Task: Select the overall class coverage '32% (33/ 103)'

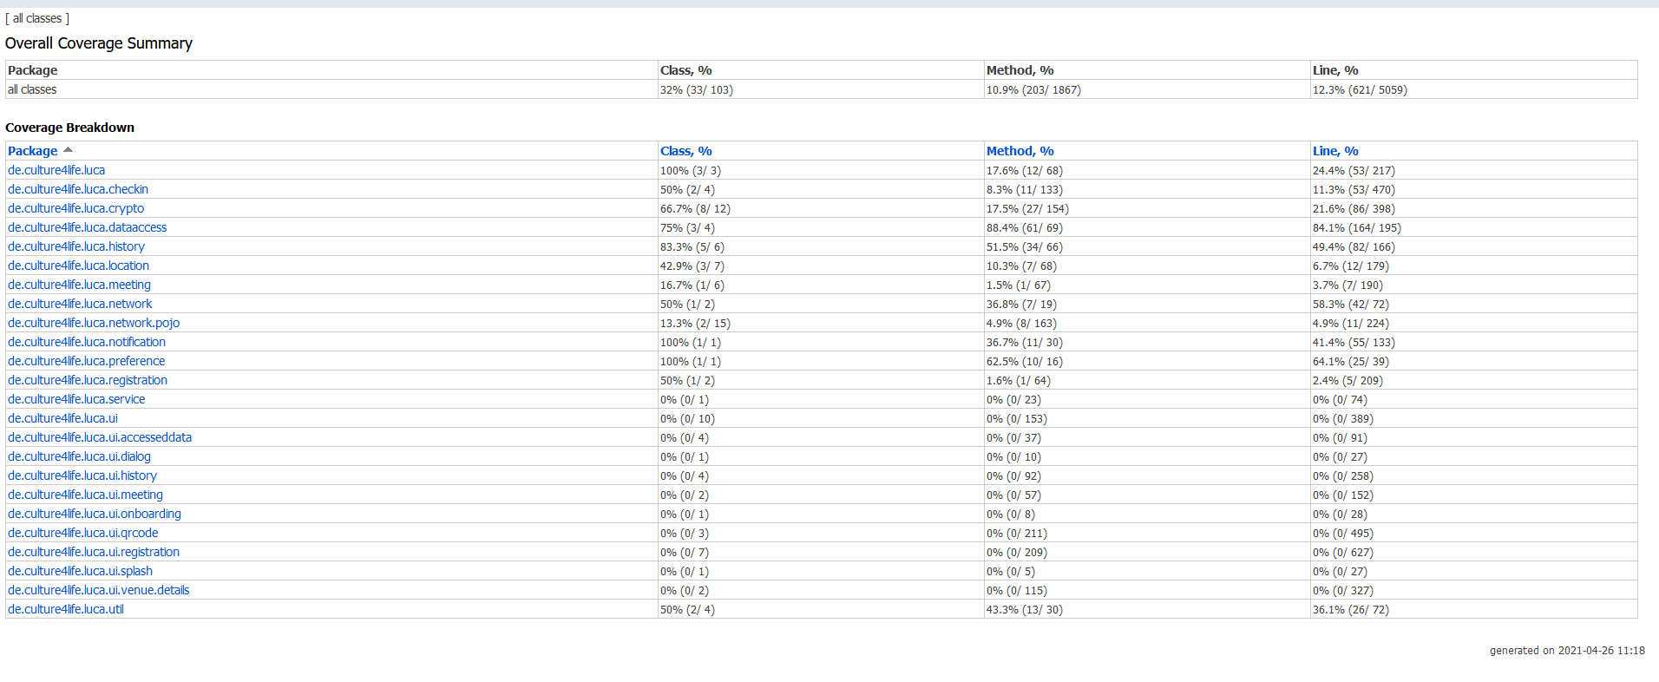Action: click(x=697, y=89)
